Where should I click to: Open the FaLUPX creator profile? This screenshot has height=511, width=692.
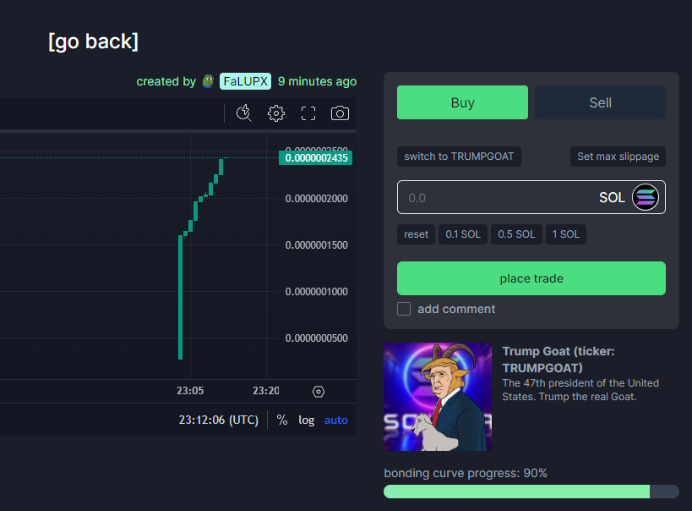[x=245, y=81]
